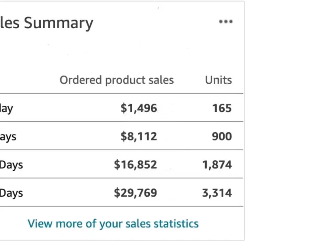321x241 pixels.
Task: Open View more of your sales statistics
Action: [113, 224]
